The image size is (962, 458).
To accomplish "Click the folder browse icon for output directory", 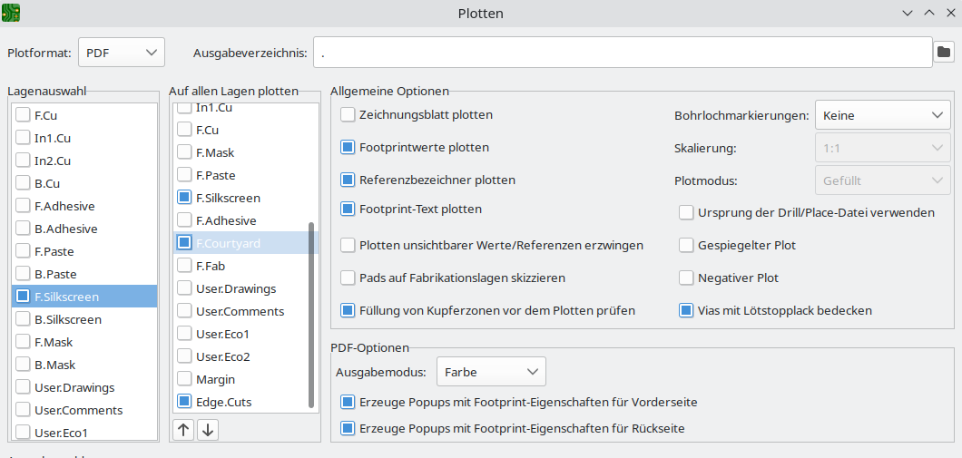I will 944,53.
